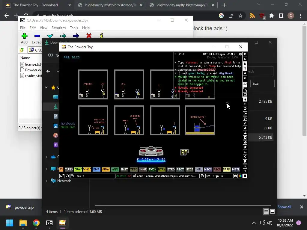307x230 pixels.
Task: Collapse the chat with the << button
Action: tap(245, 84)
